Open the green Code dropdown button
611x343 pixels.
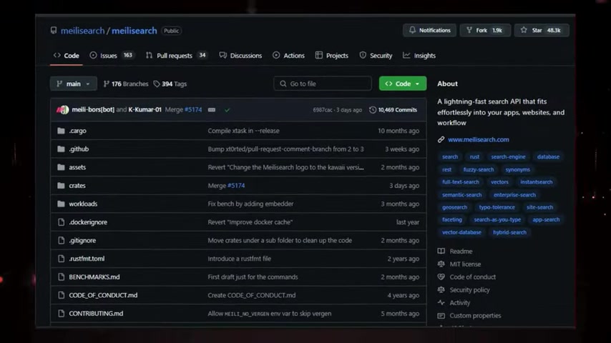[403, 84]
